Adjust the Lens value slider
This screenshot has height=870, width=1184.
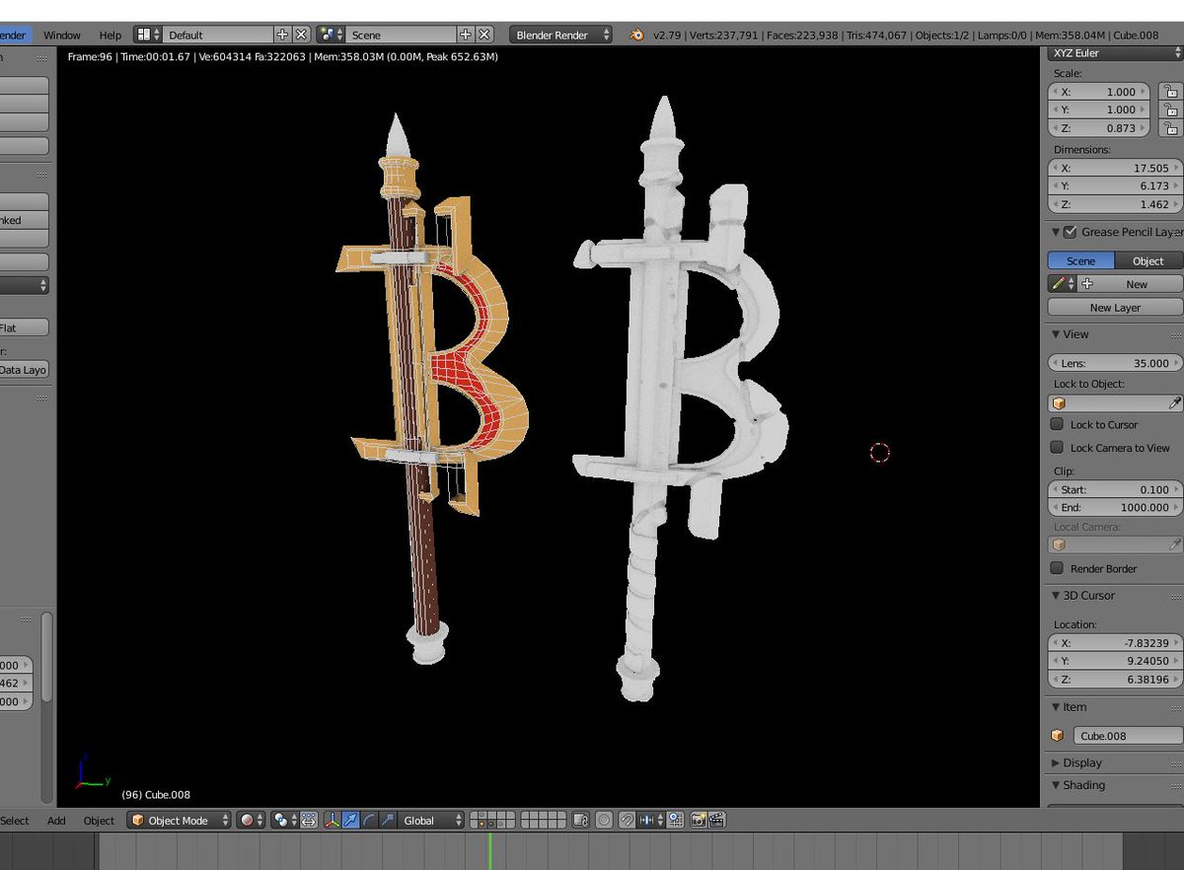pos(1113,363)
